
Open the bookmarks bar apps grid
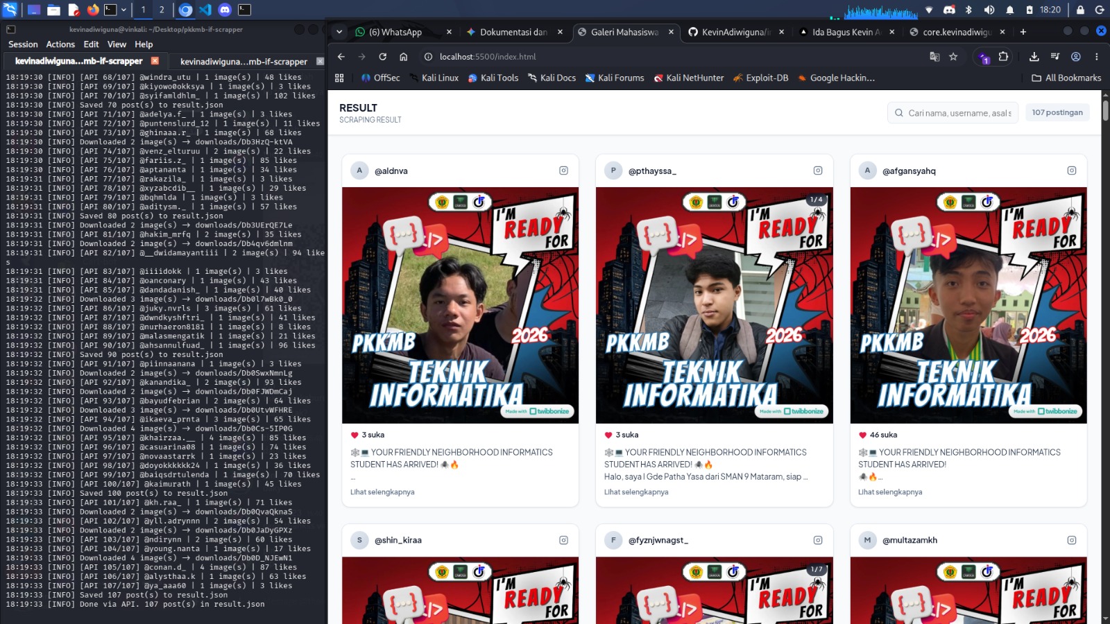(x=339, y=78)
